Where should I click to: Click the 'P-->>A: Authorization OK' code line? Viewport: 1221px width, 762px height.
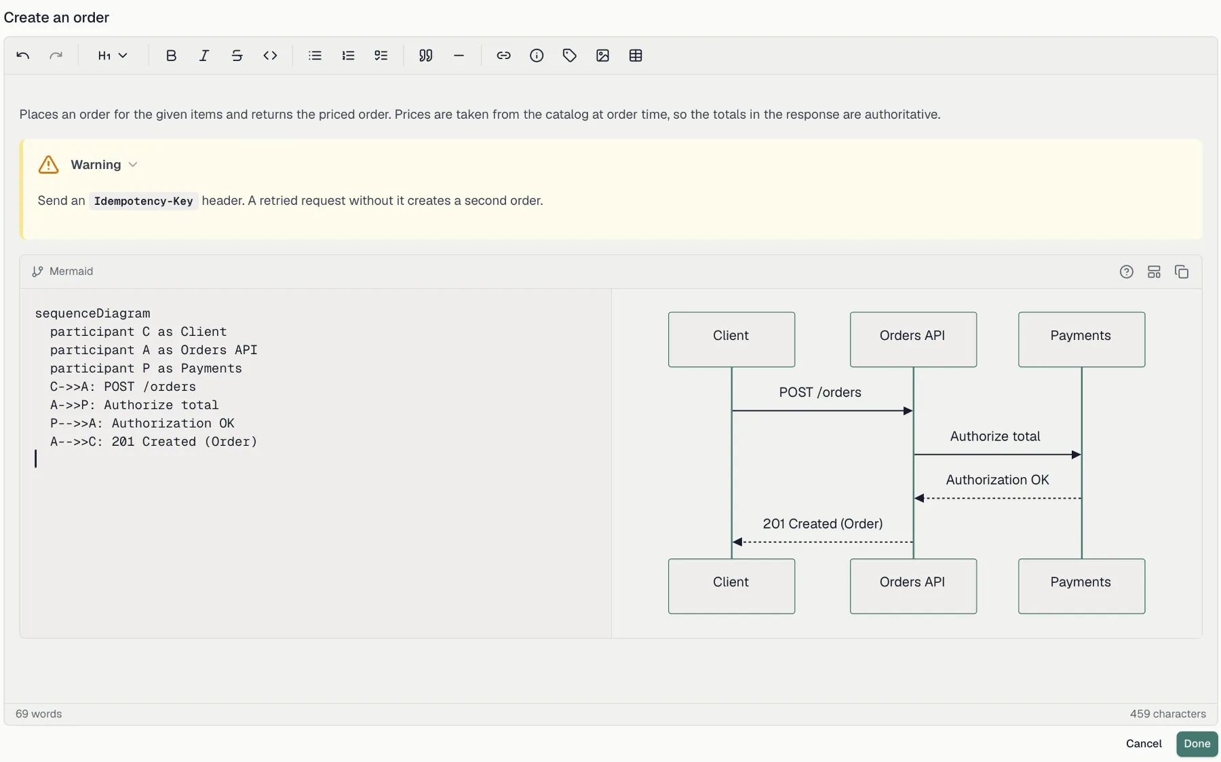coord(142,423)
